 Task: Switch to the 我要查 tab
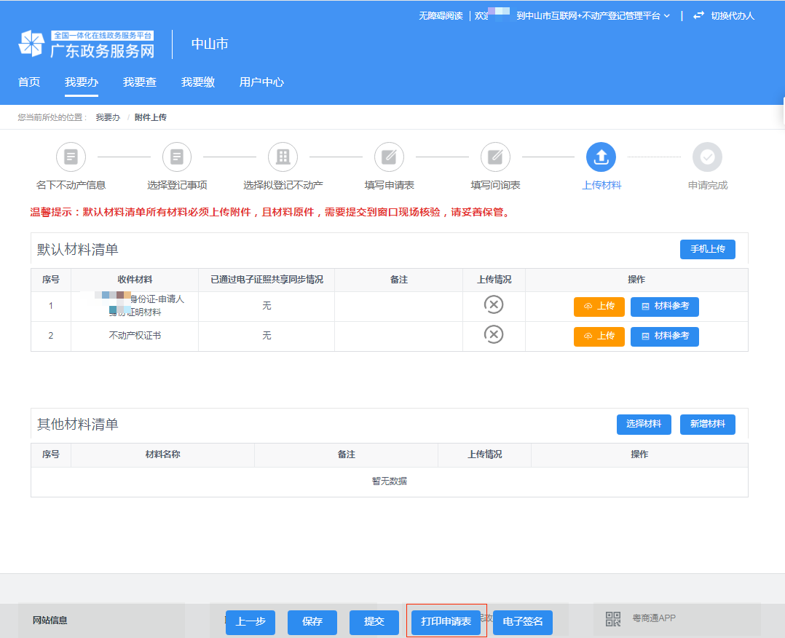[x=140, y=82]
